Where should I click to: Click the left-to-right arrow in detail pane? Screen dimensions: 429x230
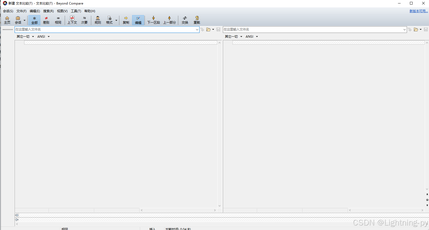pyautogui.click(x=17, y=215)
